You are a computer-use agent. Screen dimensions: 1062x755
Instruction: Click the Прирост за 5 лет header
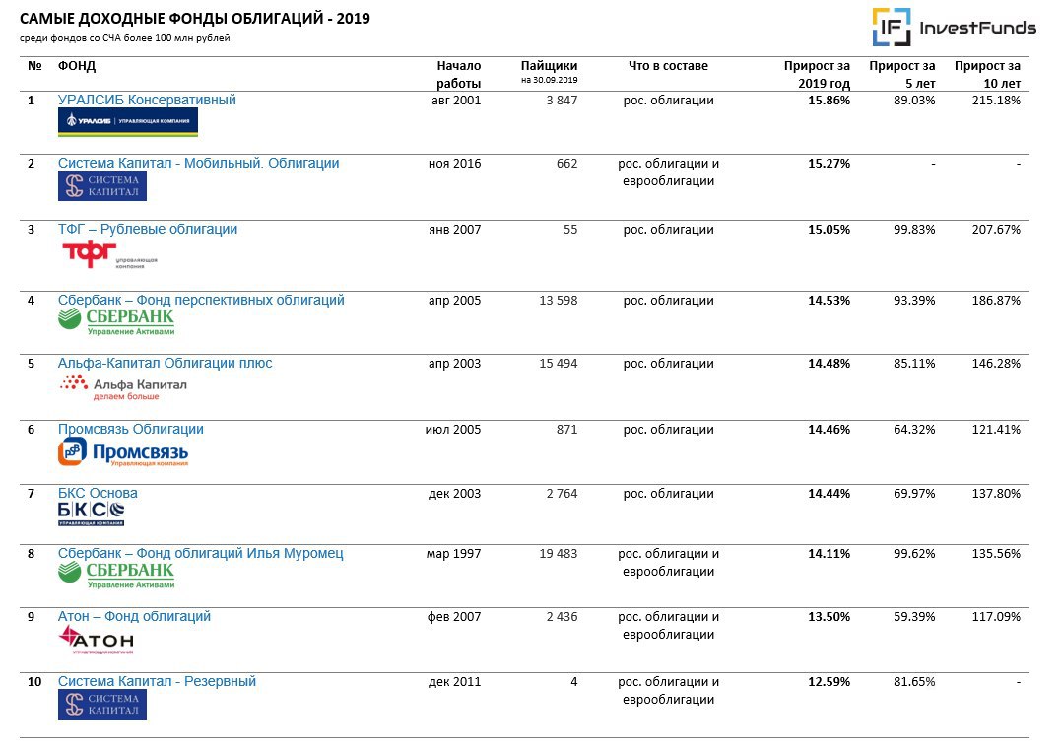click(902, 75)
